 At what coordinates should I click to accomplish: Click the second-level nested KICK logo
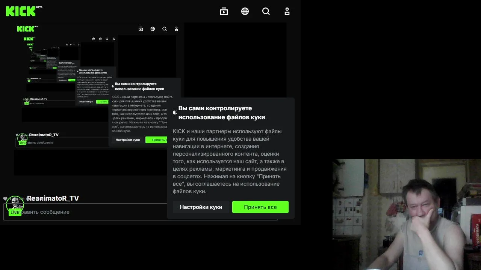tap(27, 29)
